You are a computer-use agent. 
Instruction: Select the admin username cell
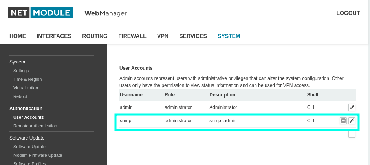click(x=126, y=107)
